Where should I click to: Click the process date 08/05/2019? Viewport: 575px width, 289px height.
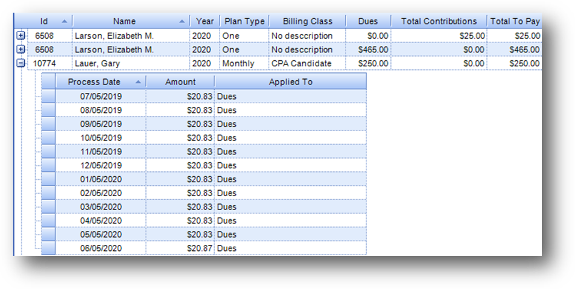(x=101, y=110)
